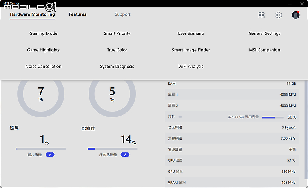This screenshot has width=308, height=188.
Task: Click the 磁碟 heading
Action: 15,128
